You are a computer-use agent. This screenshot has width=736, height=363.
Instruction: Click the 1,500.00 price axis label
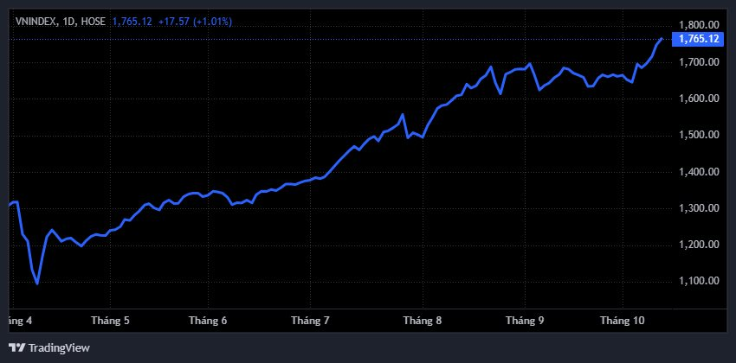pyautogui.click(x=699, y=135)
